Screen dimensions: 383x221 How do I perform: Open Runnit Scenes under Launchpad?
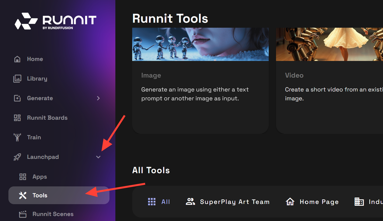tap(59, 214)
